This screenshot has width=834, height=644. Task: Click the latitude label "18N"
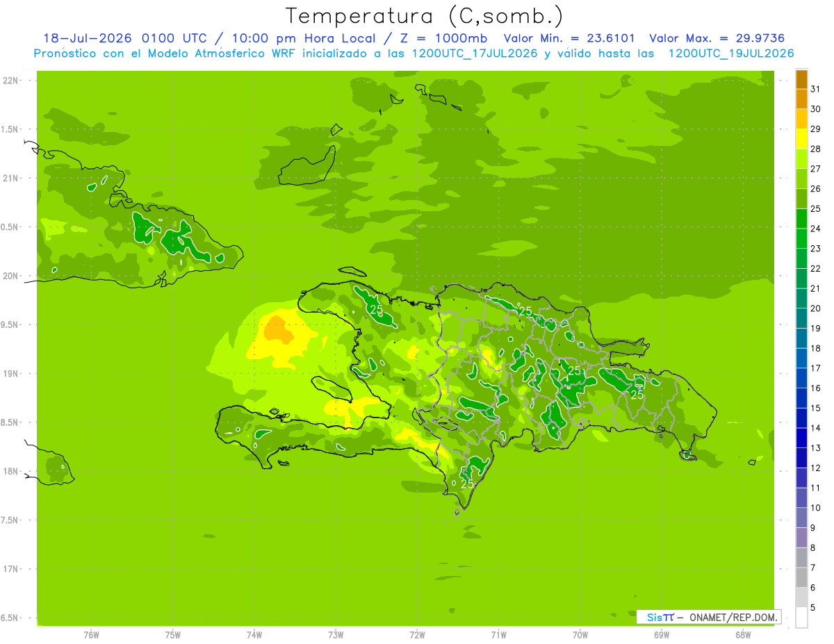10,471
